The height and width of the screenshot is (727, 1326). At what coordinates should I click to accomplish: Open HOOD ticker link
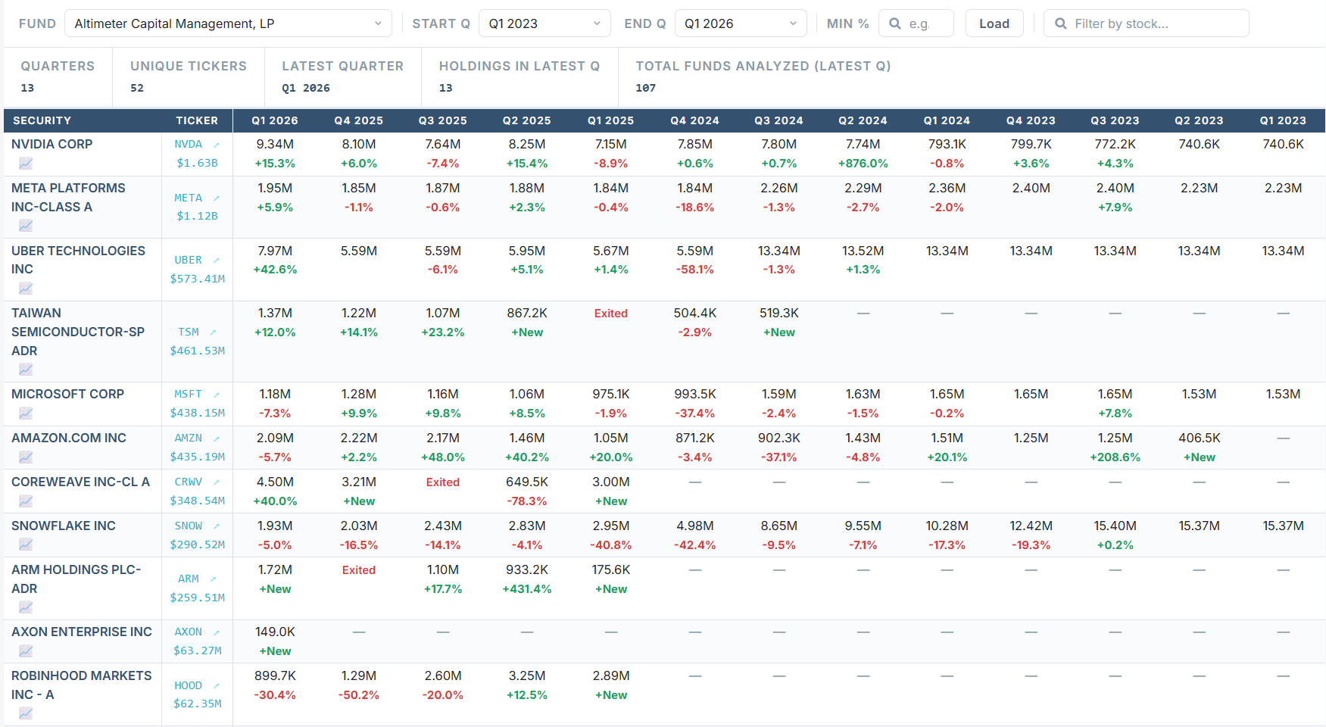[x=189, y=685]
